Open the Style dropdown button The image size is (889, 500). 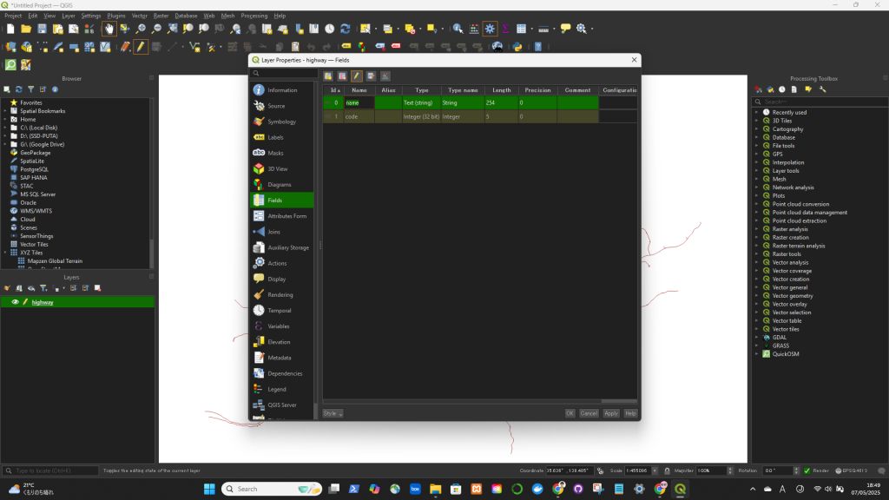pos(333,413)
